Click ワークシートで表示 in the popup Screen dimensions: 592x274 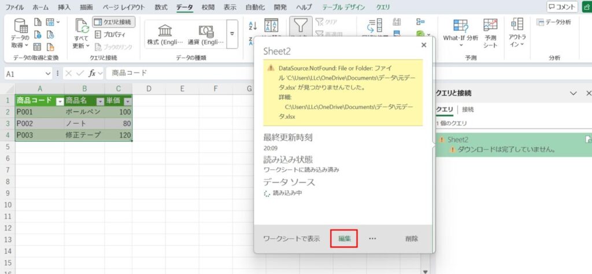(291, 238)
